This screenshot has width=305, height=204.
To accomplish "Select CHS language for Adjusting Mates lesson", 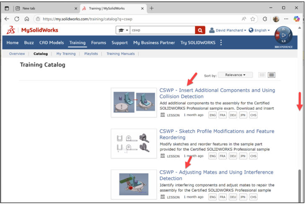I will pyautogui.click(x=253, y=197).
